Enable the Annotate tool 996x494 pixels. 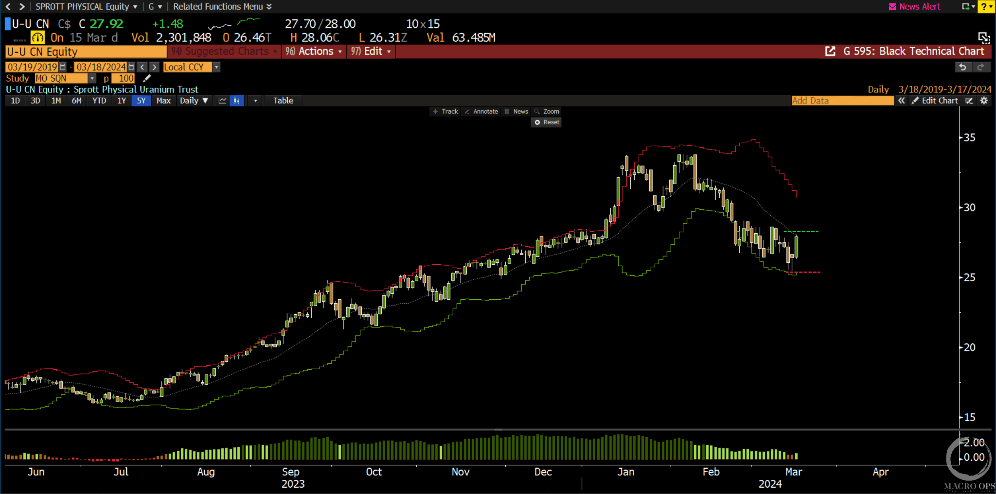coord(481,112)
